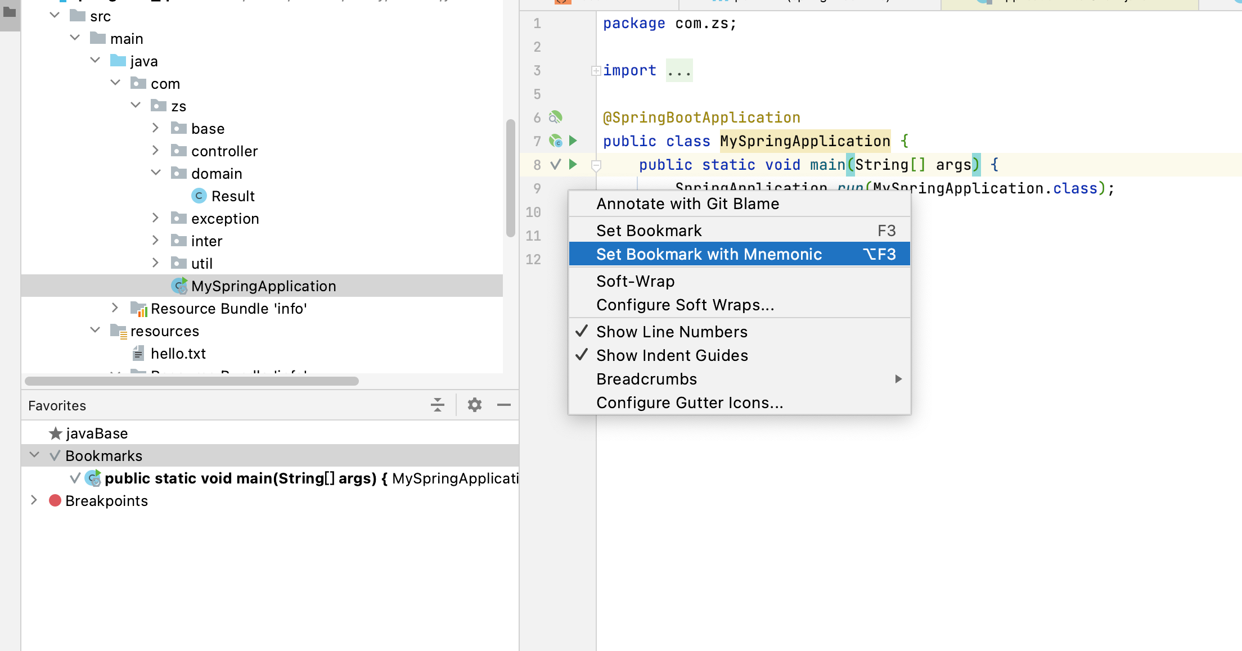
Task: Click the project tree horizontal scrollbar
Action: coord(191,381)
